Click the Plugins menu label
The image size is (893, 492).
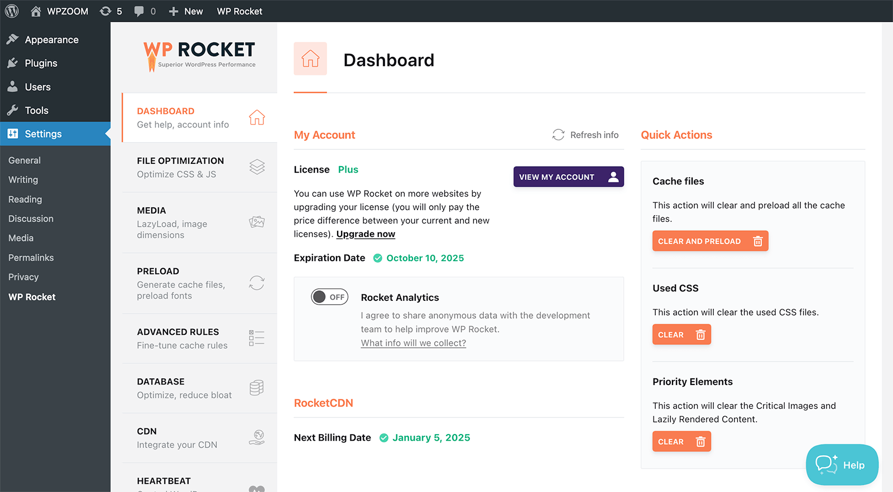[x=41, y=64]
